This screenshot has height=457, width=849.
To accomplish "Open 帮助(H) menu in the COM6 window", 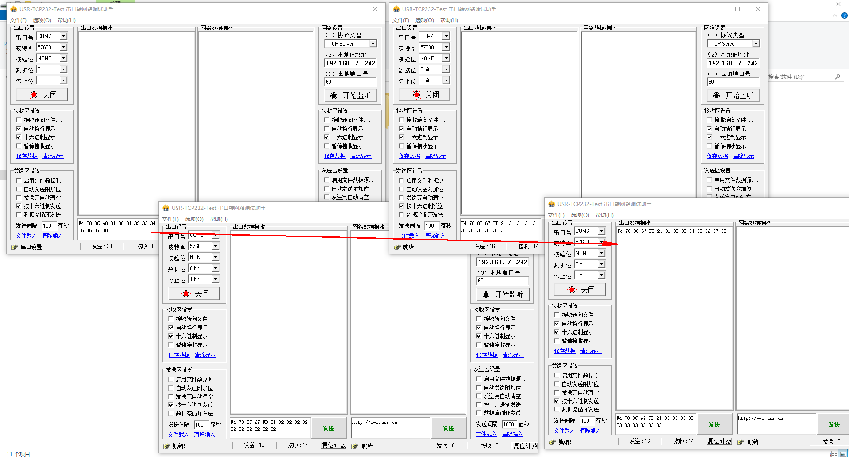I will tap(604, 215).
